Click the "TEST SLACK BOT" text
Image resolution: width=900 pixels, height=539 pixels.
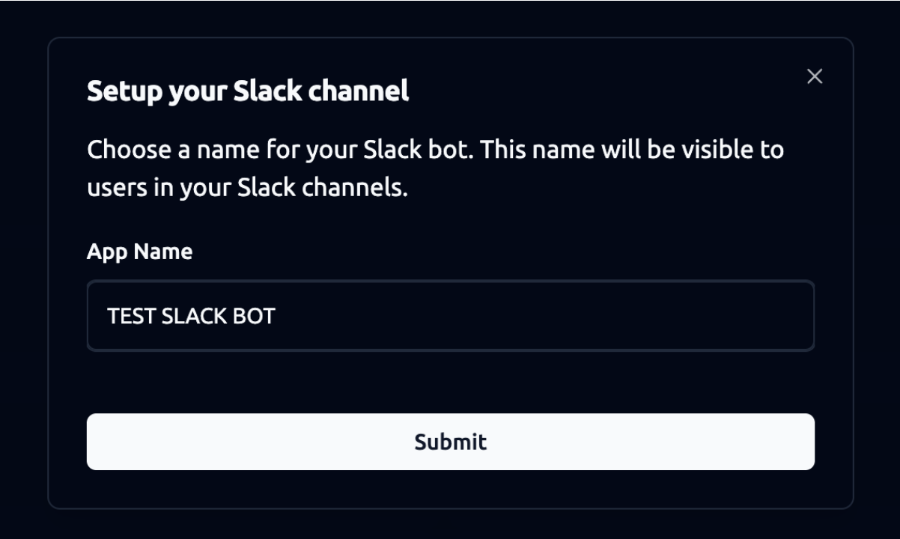pyautogui.click(x=191, y=316)
